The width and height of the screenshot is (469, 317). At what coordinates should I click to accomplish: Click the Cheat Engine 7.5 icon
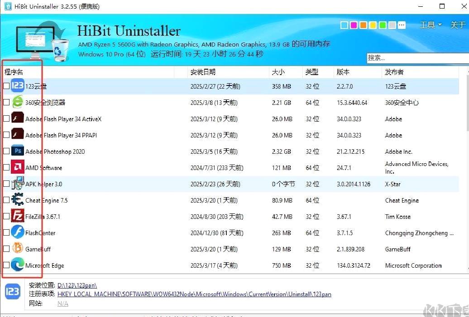(18, 199)
